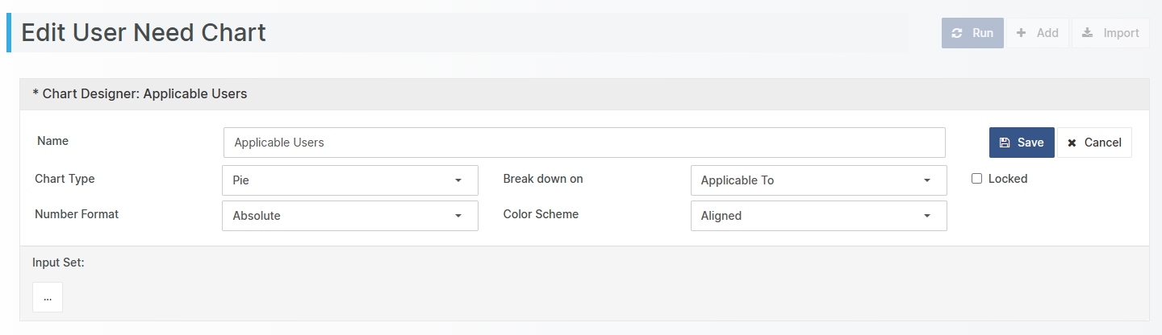Expand the Chart Type dropdown showing Pie
Image resolution: width=1162 pixels, height=335 pixels.
point(349,180)
